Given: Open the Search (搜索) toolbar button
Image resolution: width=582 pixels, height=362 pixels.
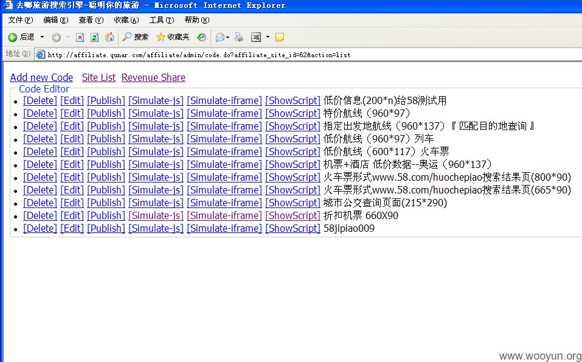Looking at the screenshot, I should 136,37.
